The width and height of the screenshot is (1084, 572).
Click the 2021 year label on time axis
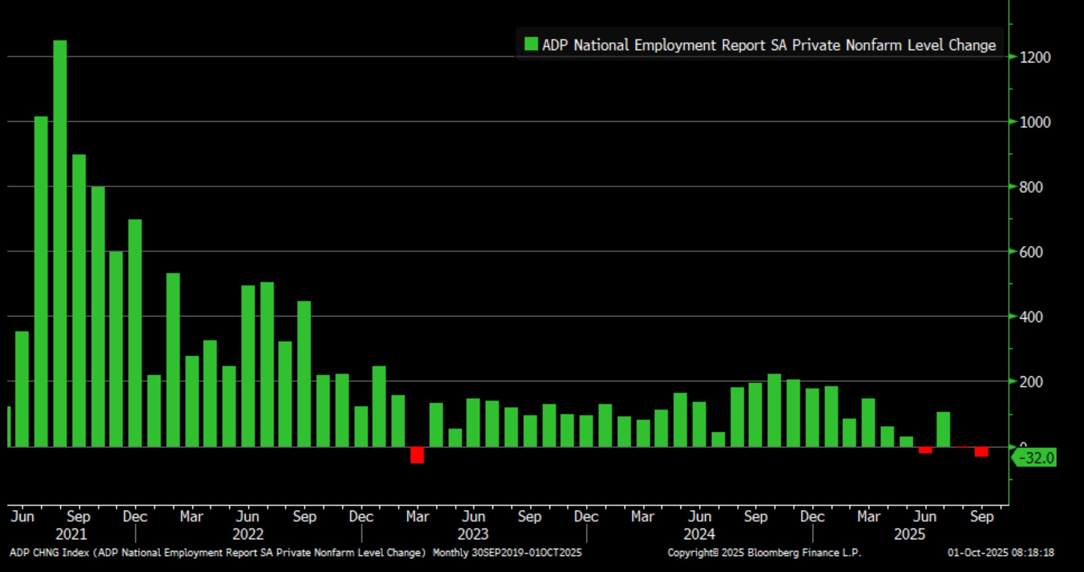click(71, 534)
